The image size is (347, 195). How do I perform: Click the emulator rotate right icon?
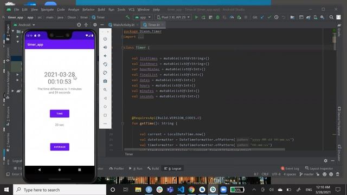pyautogui.click(x=105, y=73)
